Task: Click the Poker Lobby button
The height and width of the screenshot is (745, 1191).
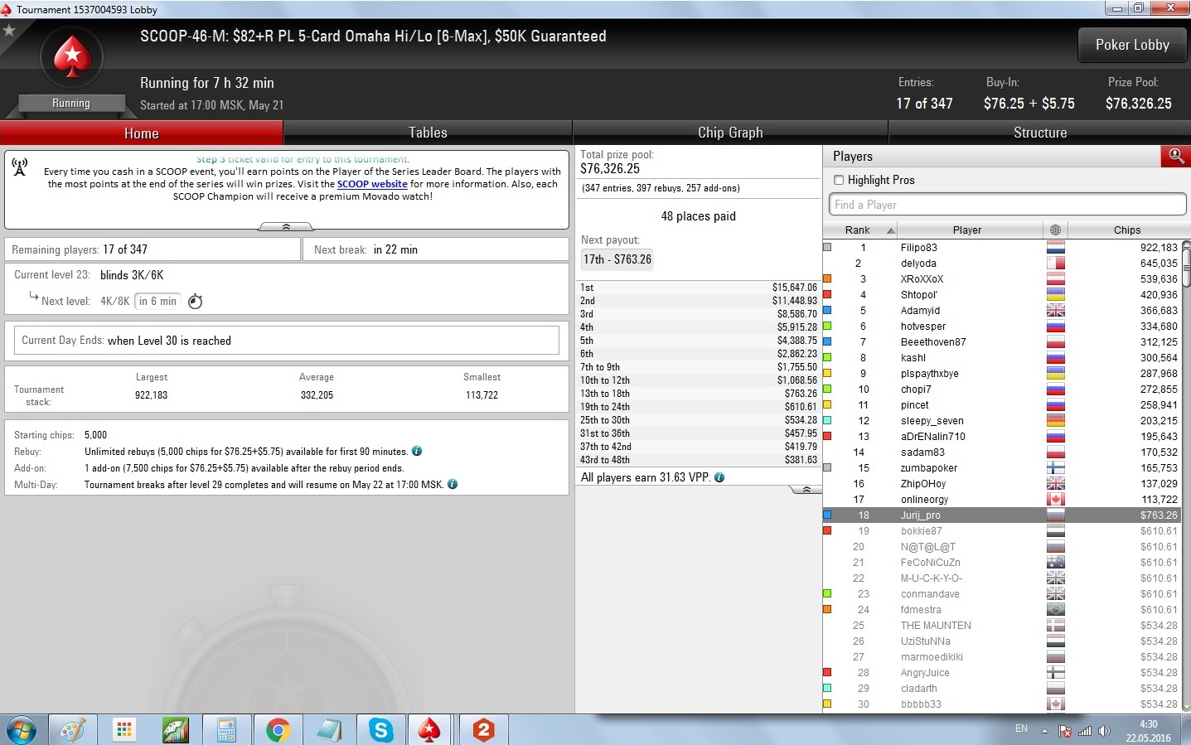Action: pos(1132,45)
